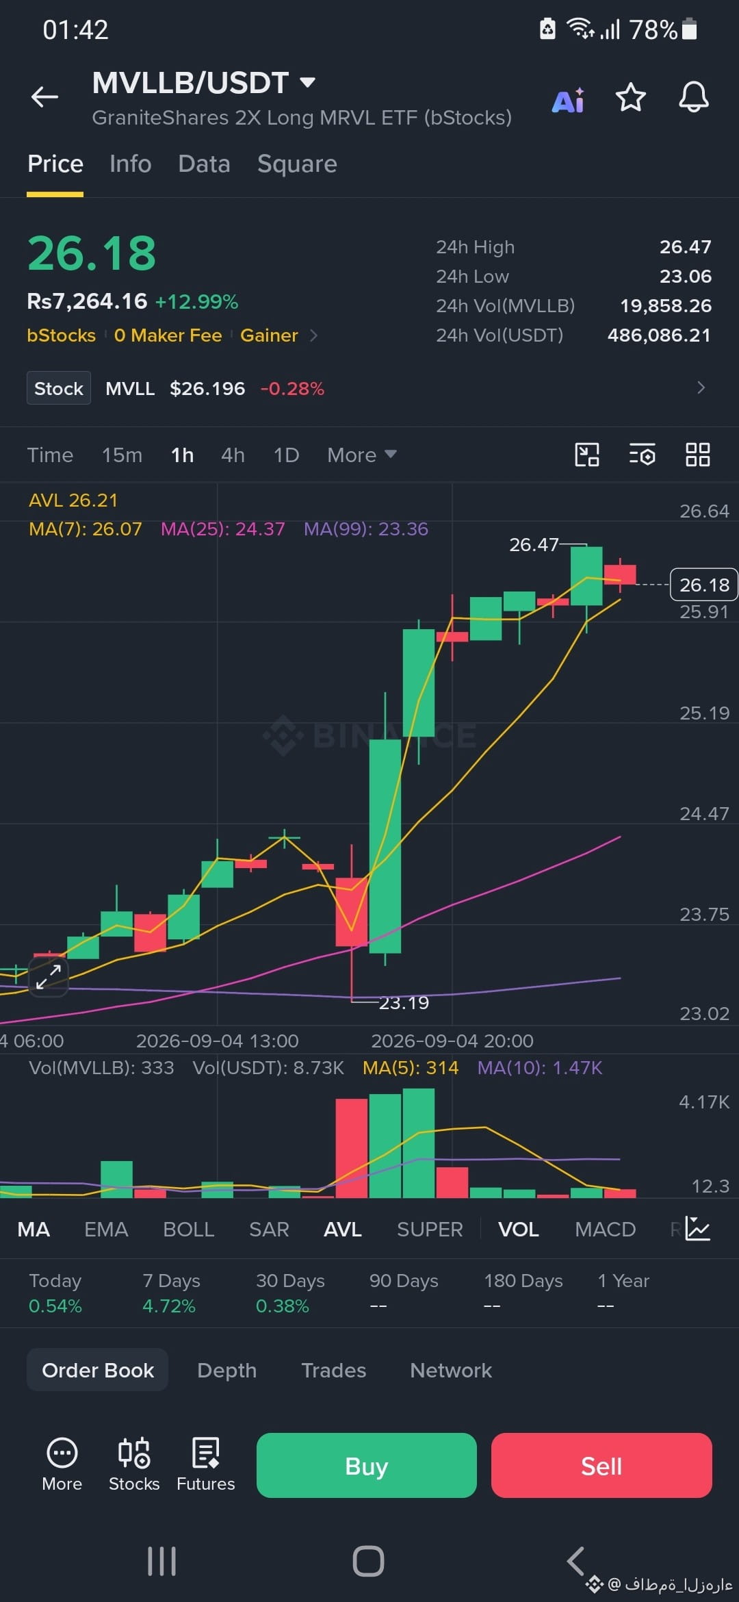Open the chart drawing tools icon
Screen dimensions: 739x1602
(586, 455)
